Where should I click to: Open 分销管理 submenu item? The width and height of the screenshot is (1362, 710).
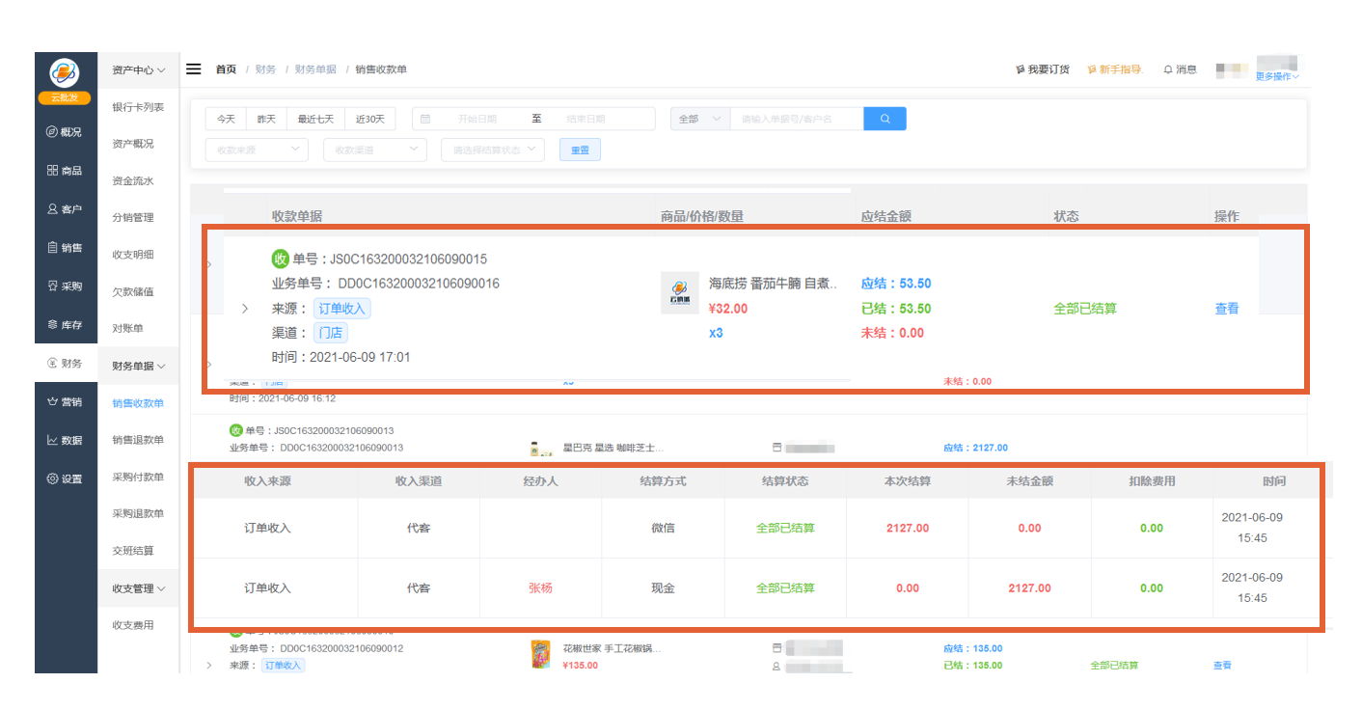click(132, 218)
